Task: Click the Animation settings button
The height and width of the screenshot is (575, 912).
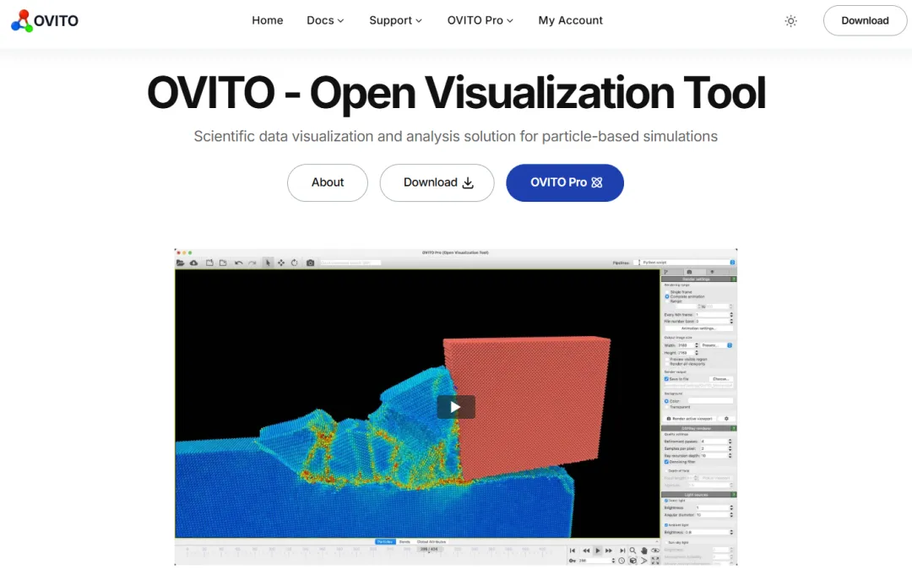Action: pos(698,328)
